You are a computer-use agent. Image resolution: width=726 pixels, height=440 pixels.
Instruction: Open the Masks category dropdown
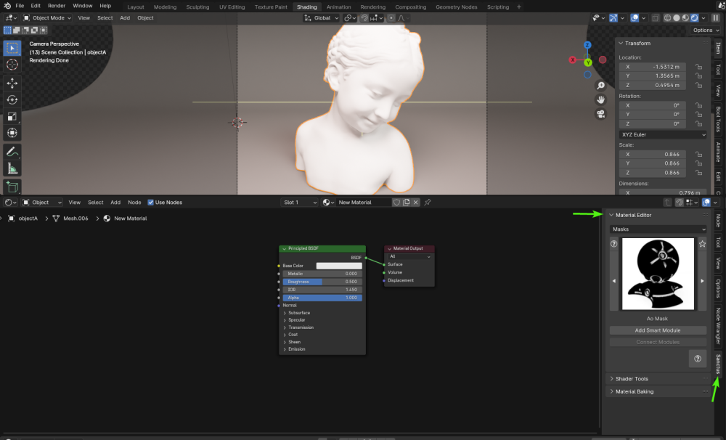coord(658,229)
